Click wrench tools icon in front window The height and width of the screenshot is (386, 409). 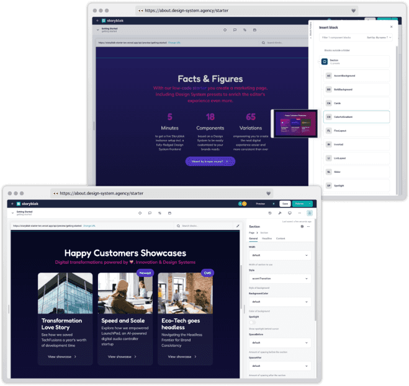click(x=280, y=213)
